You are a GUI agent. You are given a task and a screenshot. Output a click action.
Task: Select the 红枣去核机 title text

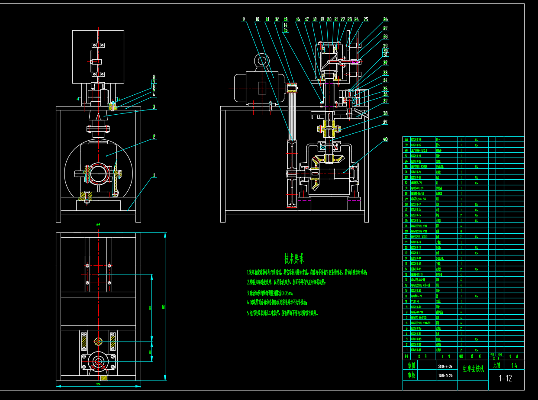[x=473, y=369]
